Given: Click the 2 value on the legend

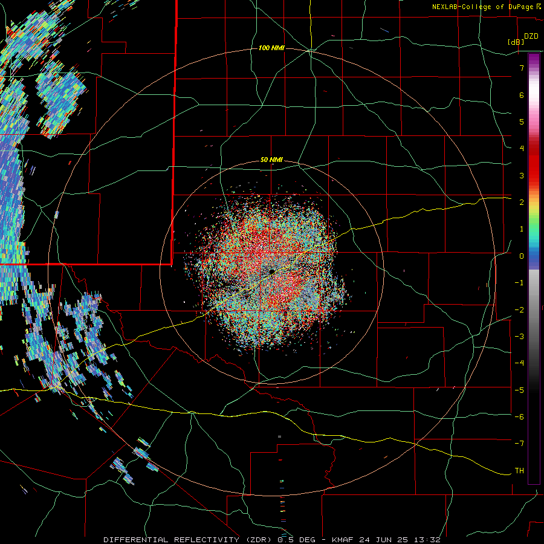Looking at the screenshot, I should click(x=521, y=202).
